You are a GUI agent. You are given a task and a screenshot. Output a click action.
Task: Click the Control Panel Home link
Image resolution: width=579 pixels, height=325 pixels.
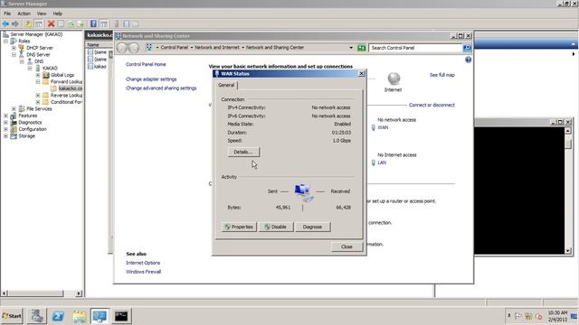pos(146,64)
